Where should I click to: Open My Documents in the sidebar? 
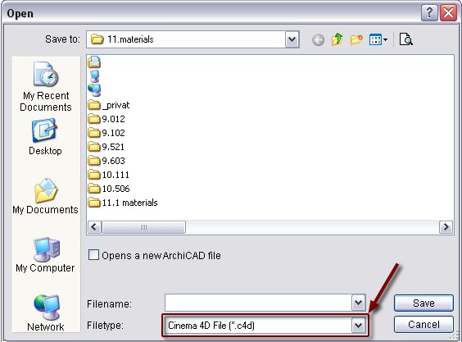pyautogui.click(x=45, y=196)
